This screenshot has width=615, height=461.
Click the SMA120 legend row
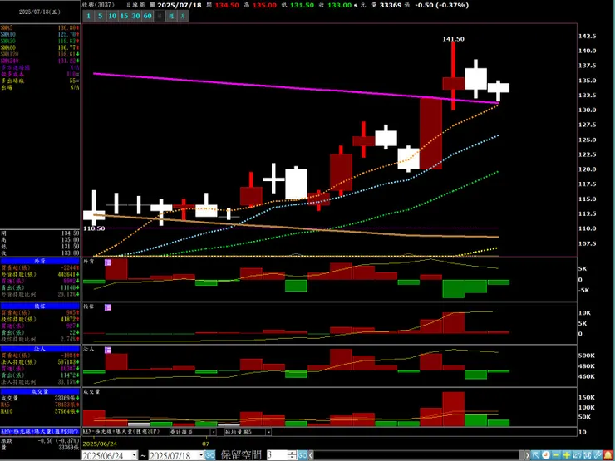(40, 54)
